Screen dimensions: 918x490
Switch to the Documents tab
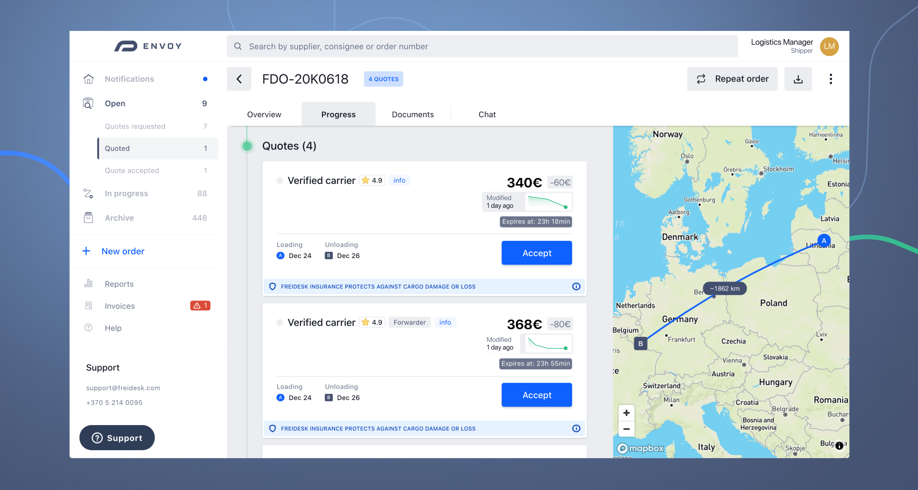click(x=413, y=114)
